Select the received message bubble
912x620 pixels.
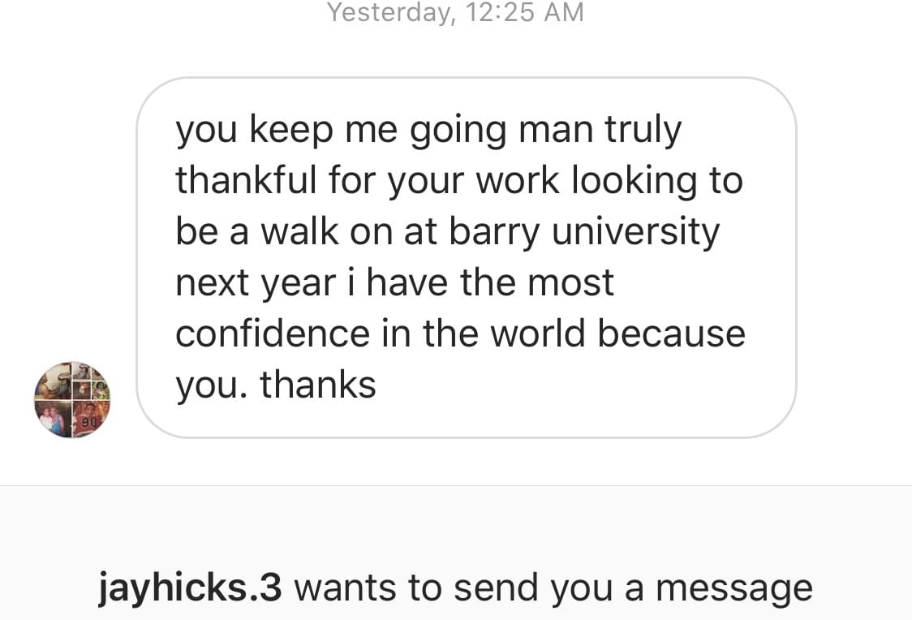click(x=467, y=257)
